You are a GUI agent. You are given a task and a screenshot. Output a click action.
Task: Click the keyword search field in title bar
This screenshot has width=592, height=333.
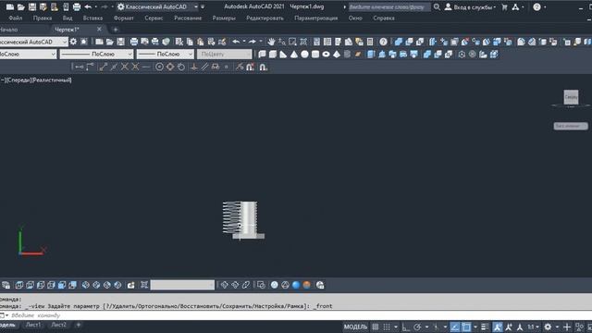pyautogui.click(x=388, y=6)
